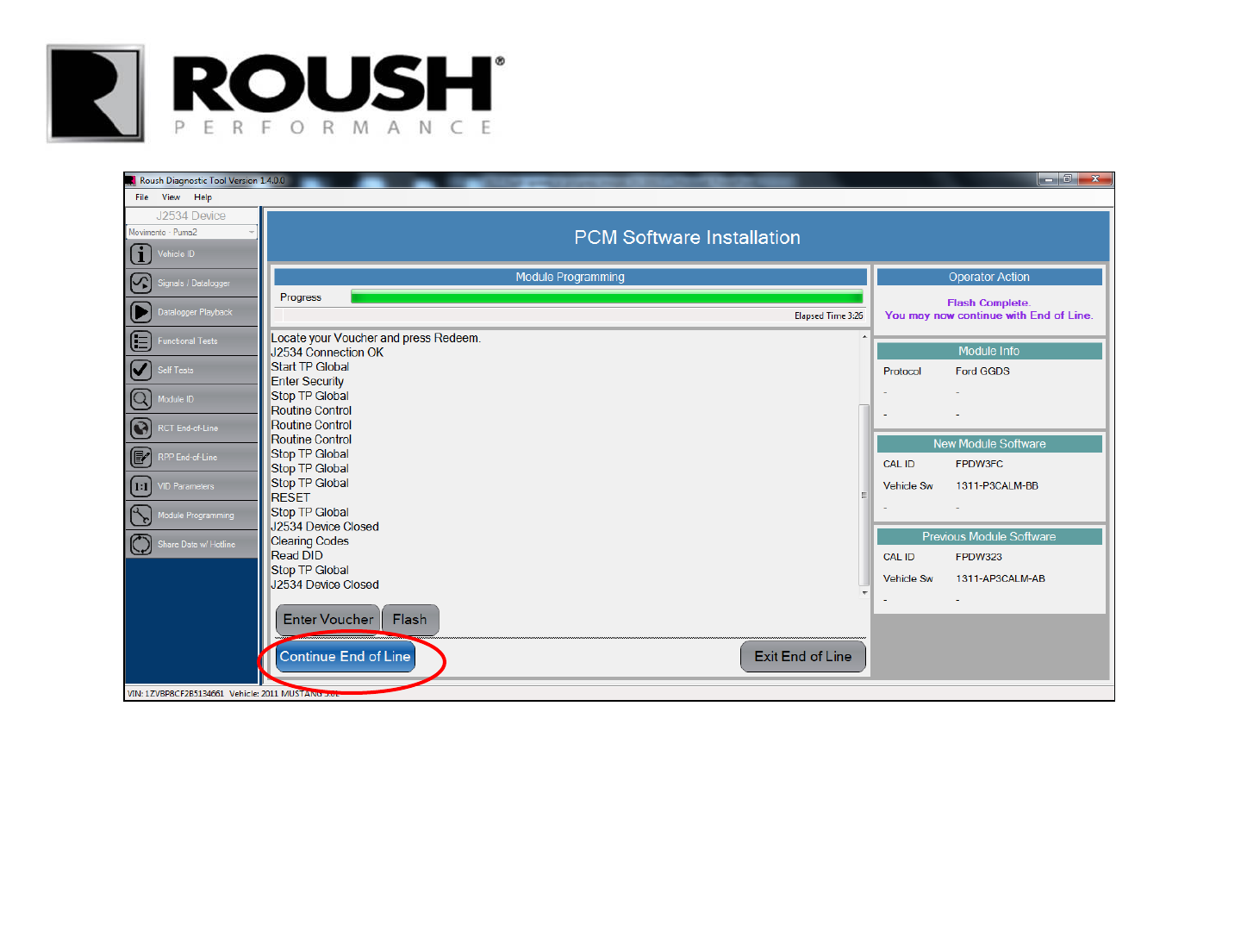Select log line 'Read DID'
Viewport: 1241px width, 931px height.
[x=296, y=556]
